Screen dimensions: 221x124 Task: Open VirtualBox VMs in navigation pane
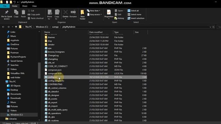pyautogui.click(x=16, y=73)
